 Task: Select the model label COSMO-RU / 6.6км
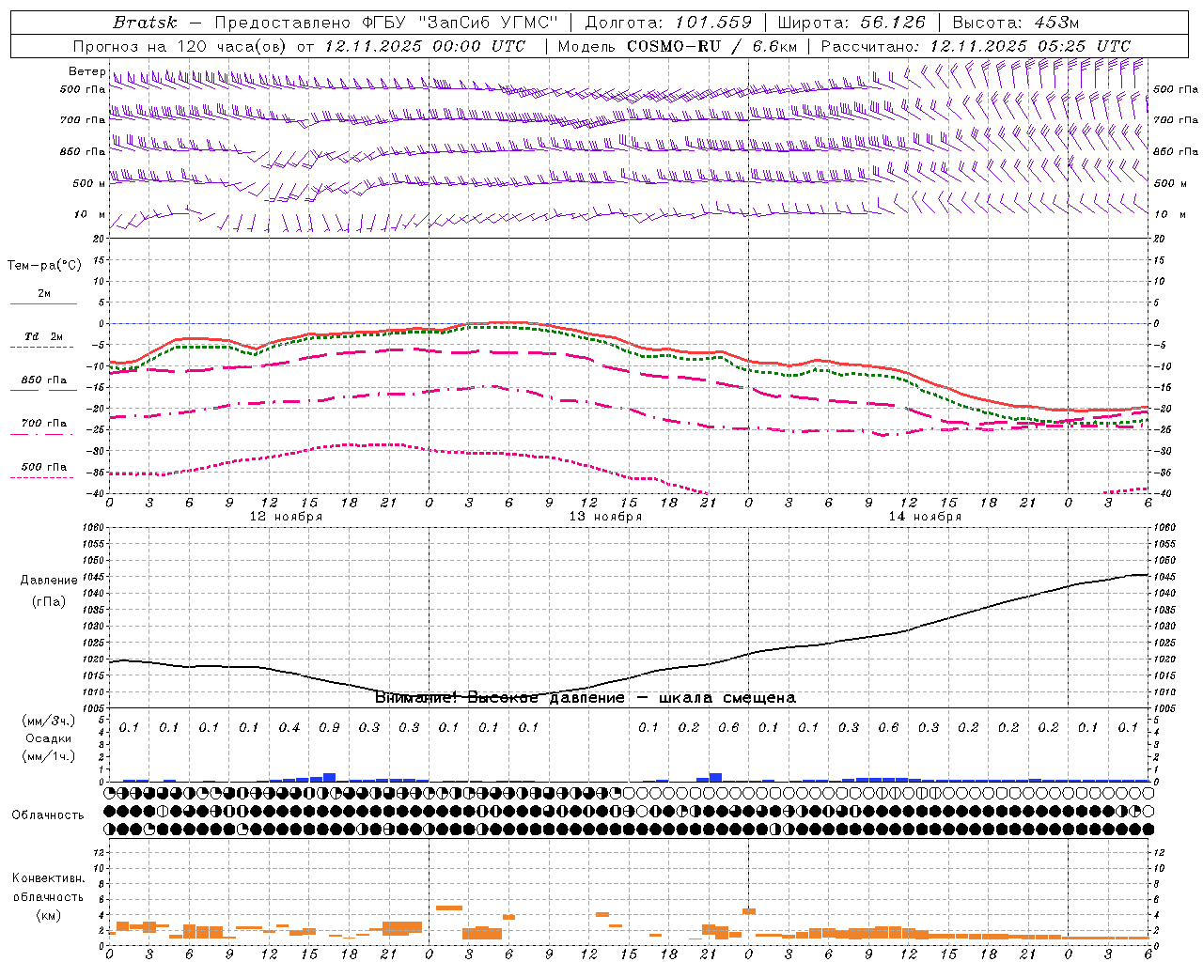[x=712, y=46]
